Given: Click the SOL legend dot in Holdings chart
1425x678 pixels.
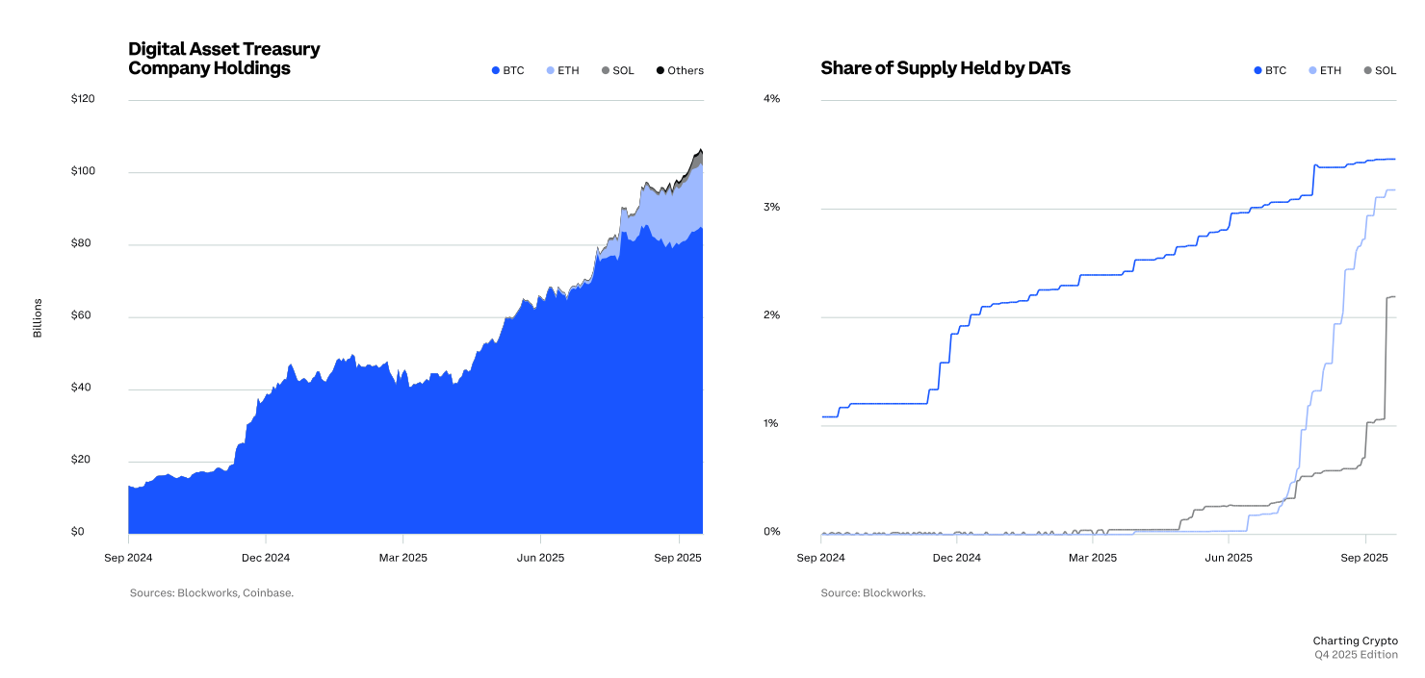Looking at the screenshot, I should (605, 70).
